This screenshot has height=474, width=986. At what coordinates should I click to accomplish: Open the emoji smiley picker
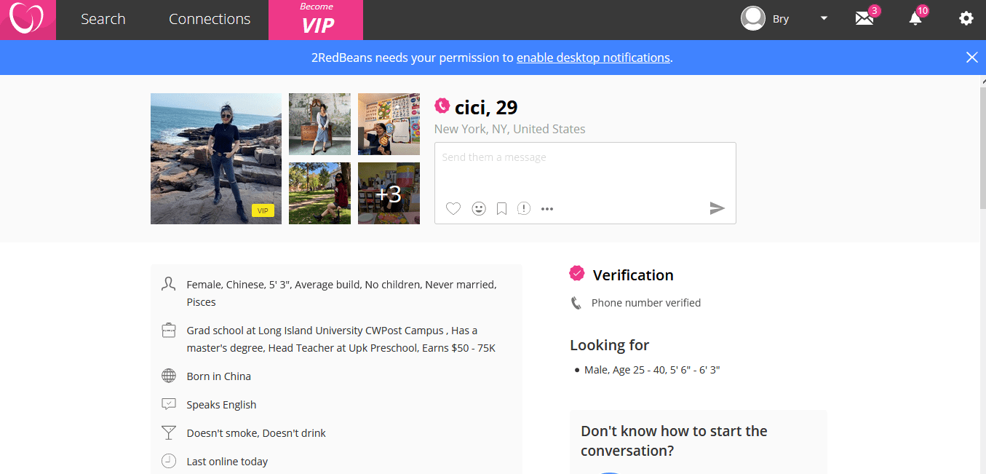pyautogui.click(x=478, y=209)
